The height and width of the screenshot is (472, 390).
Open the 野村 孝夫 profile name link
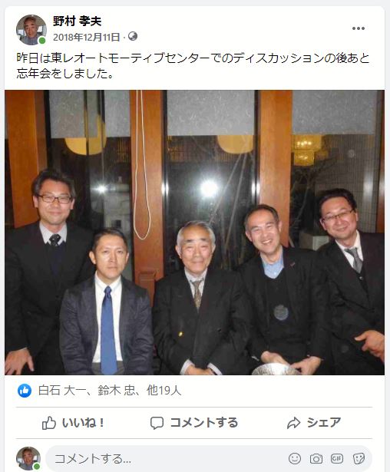click(x=77, y=21)
